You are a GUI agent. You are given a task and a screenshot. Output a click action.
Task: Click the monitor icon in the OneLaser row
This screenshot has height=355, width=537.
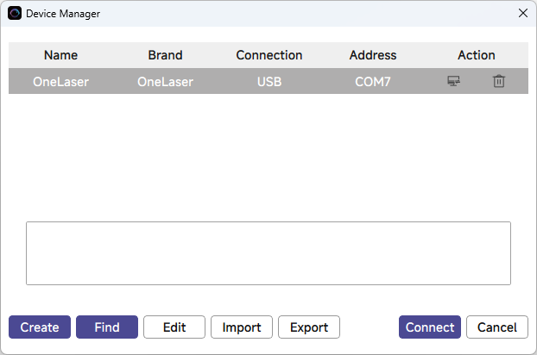453,82
